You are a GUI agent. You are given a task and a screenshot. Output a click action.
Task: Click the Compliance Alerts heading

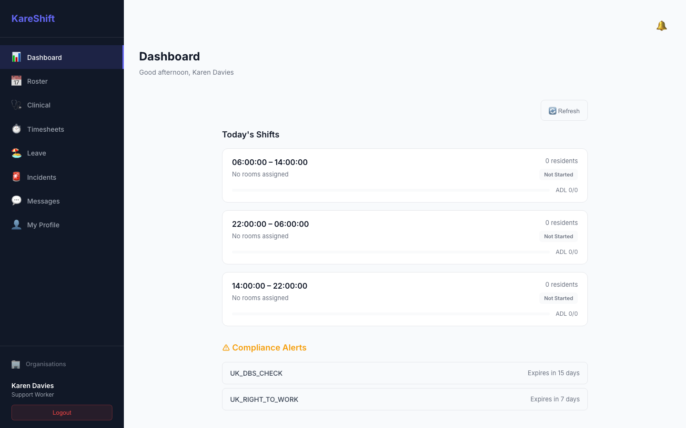[264, 348]
